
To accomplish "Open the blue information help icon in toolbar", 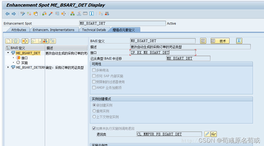I will (x=92, y=14).
